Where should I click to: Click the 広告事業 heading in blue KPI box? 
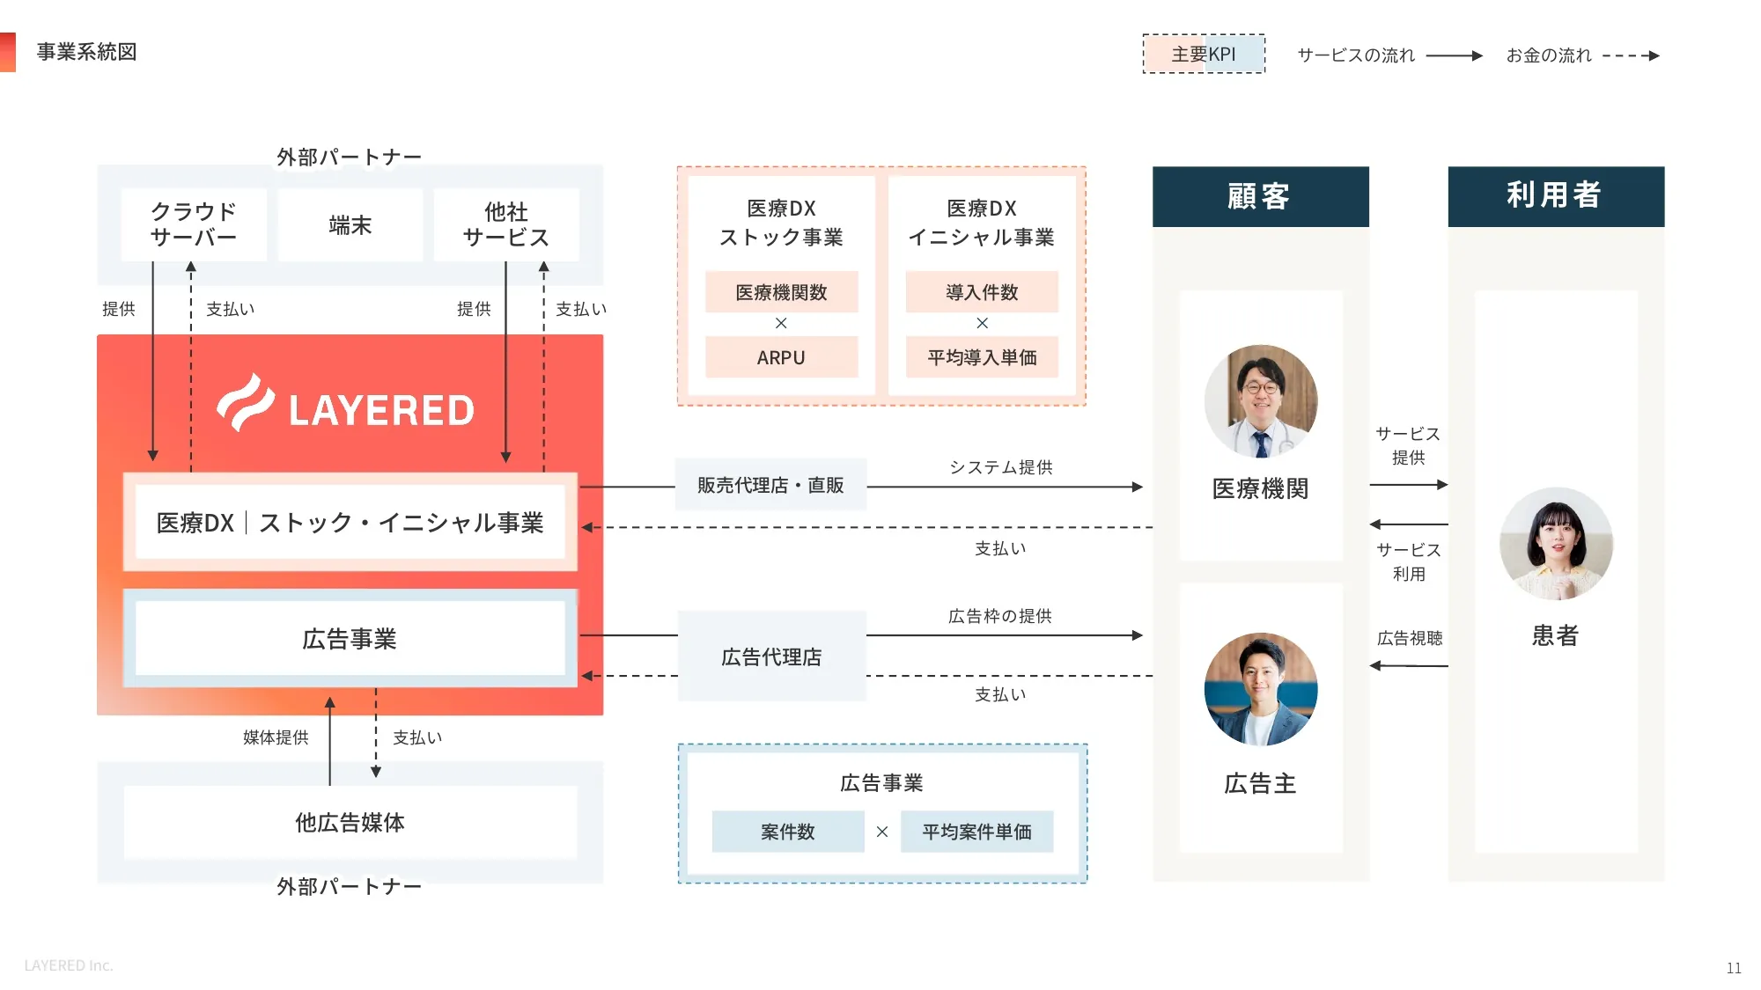[881, 782]
